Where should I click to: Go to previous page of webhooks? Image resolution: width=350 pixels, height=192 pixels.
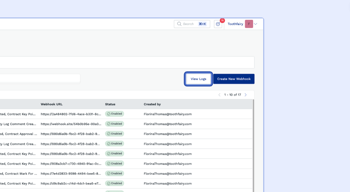[x=219, y=95]
